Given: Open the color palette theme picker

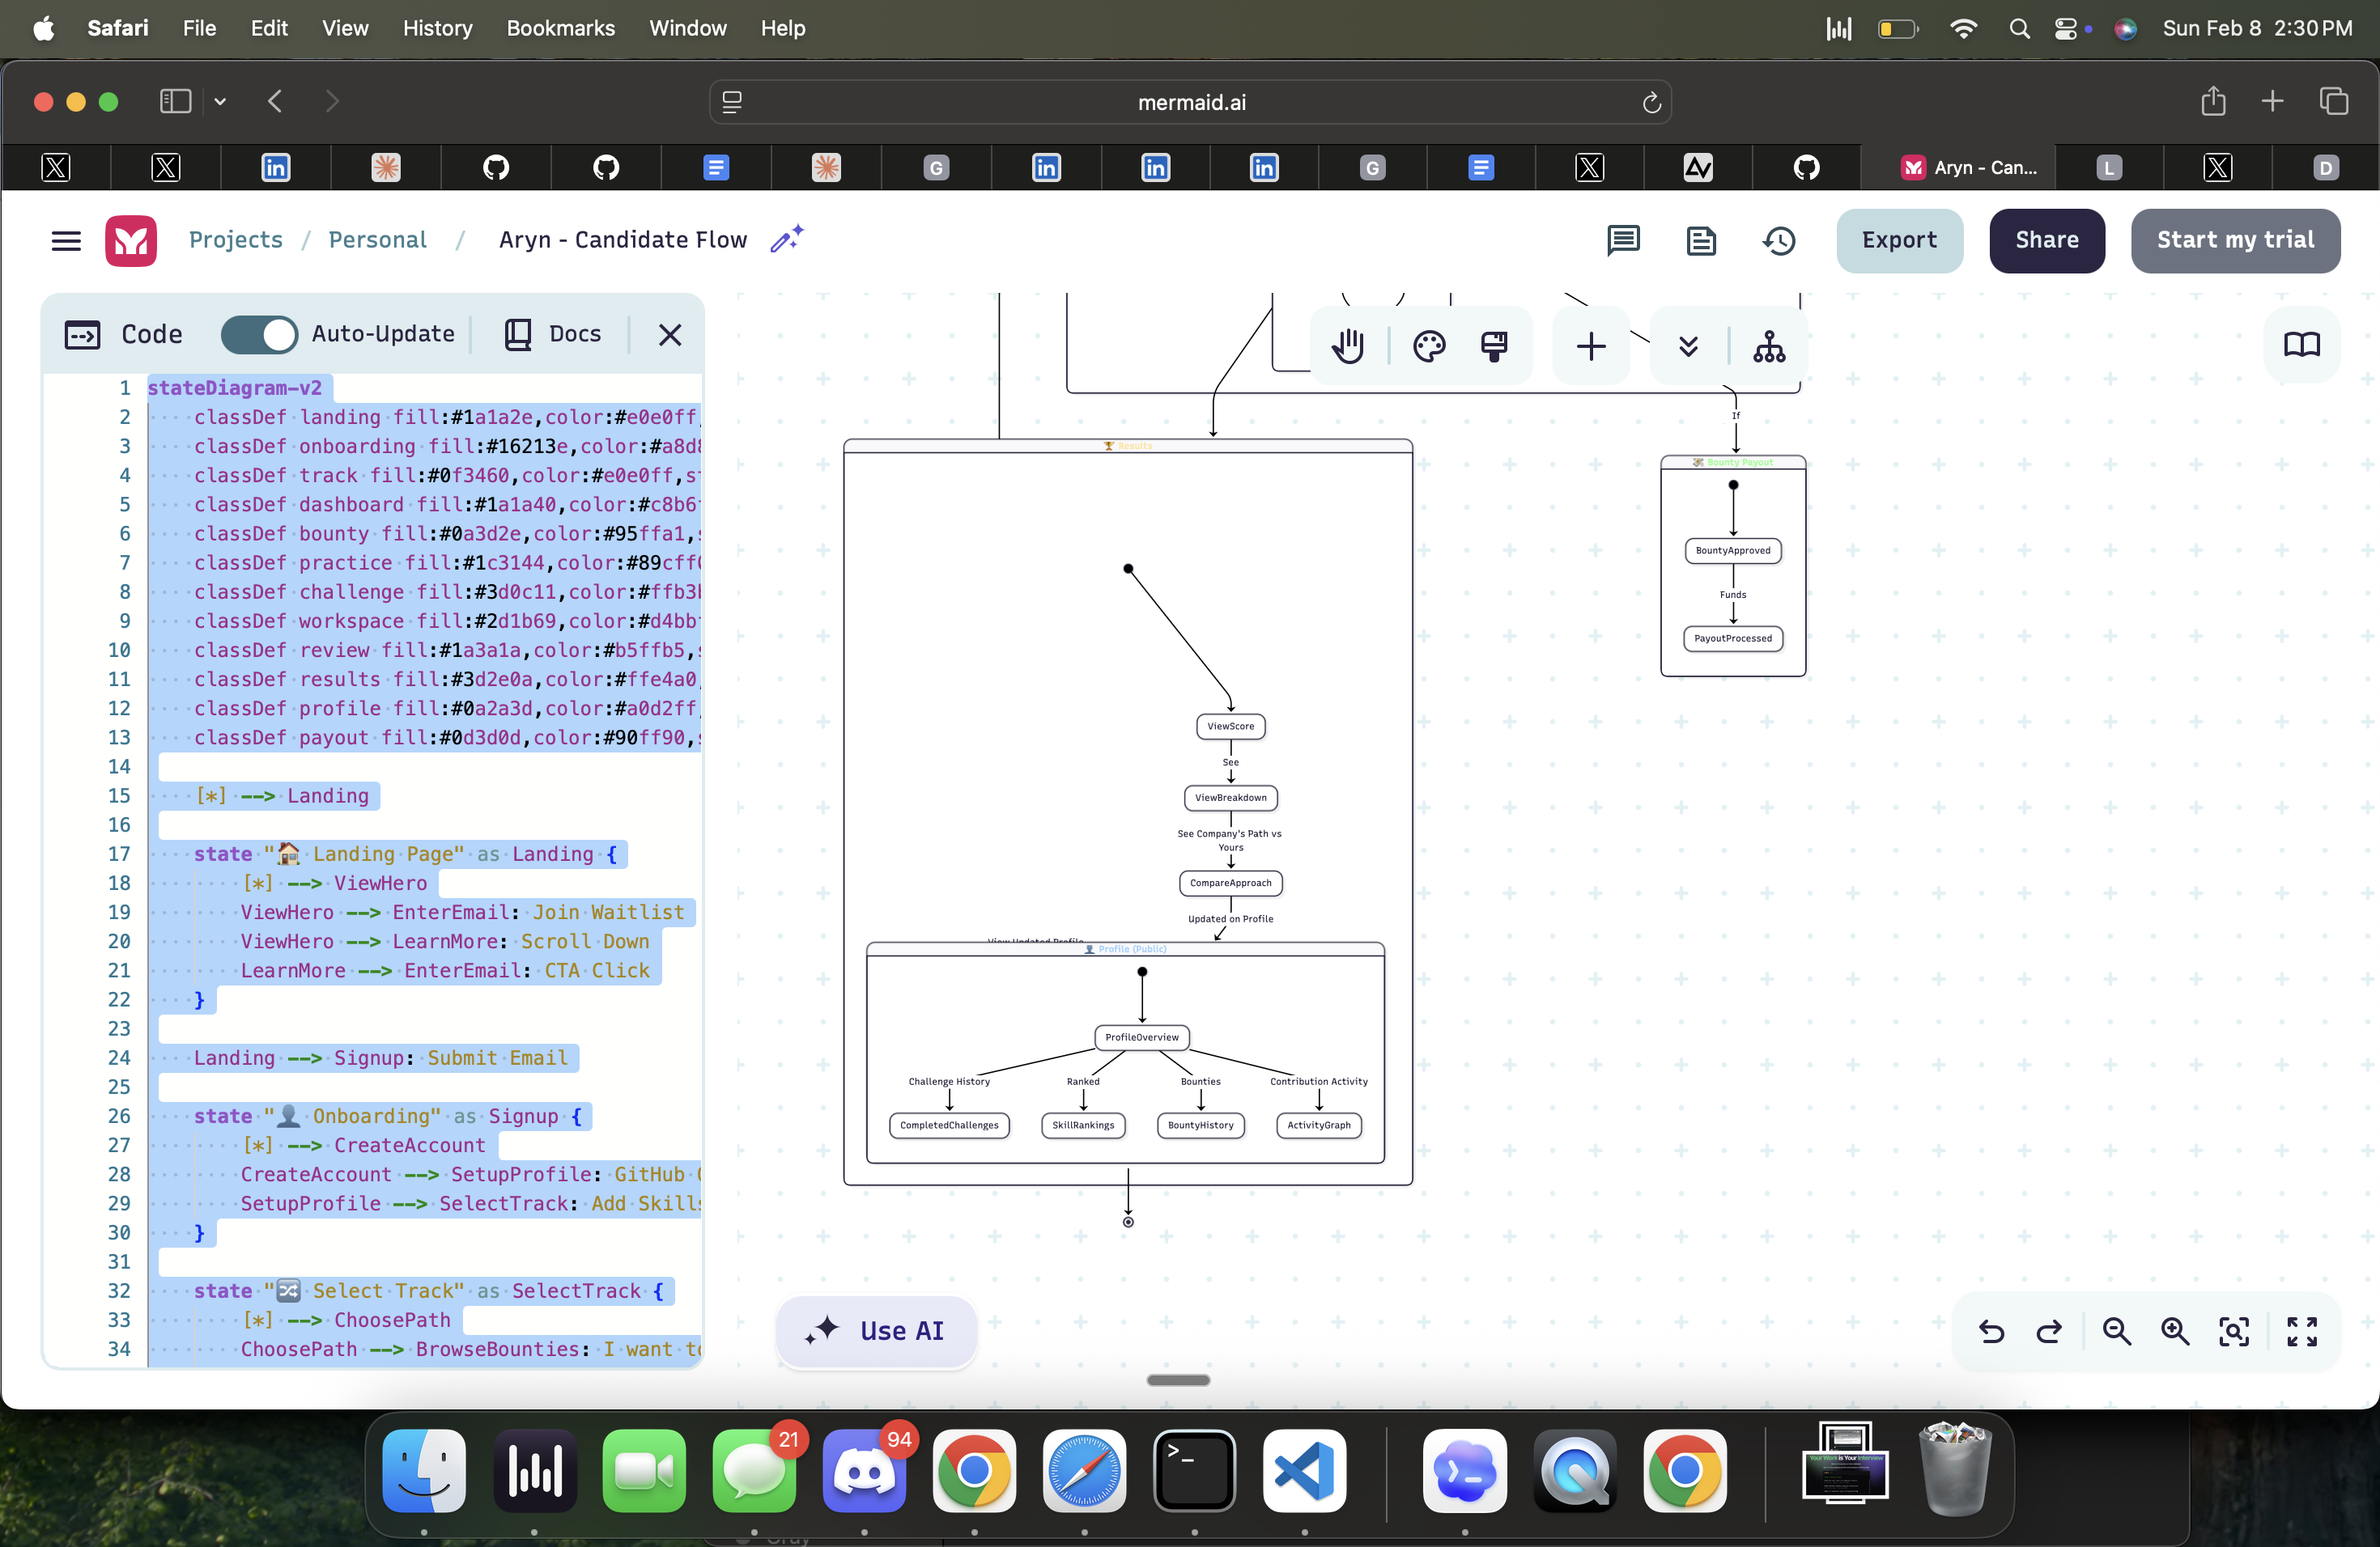Looking at the screenshot, I should (x=1429, y=347).
